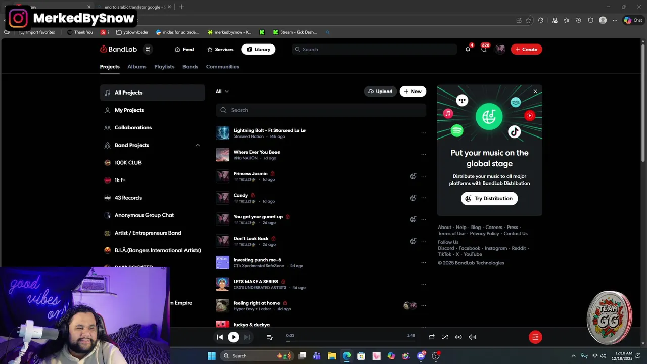
Task: Toggle repeat in the player bar
Action: pyautogui.click(x=432, y=337)
